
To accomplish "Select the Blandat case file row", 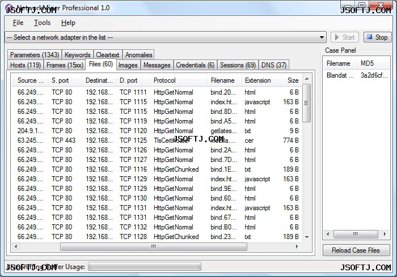I will 357,75.
